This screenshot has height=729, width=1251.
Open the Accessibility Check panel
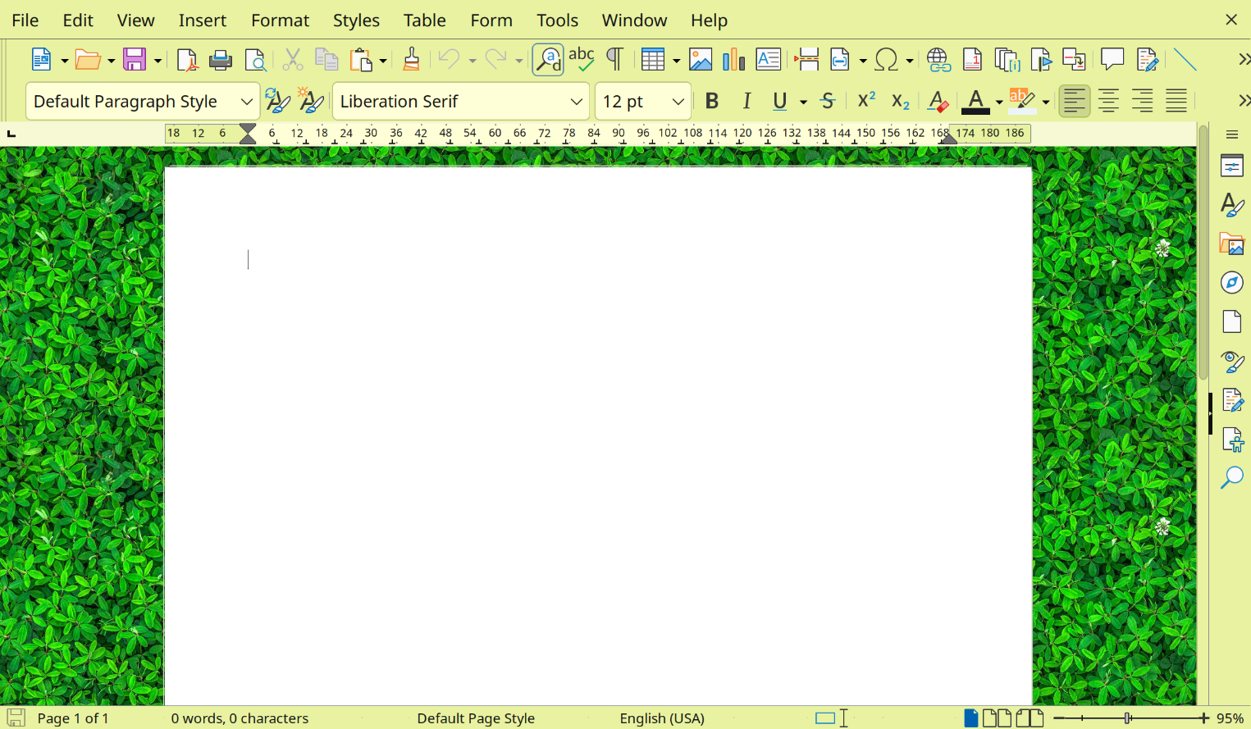pos(1231,440)
